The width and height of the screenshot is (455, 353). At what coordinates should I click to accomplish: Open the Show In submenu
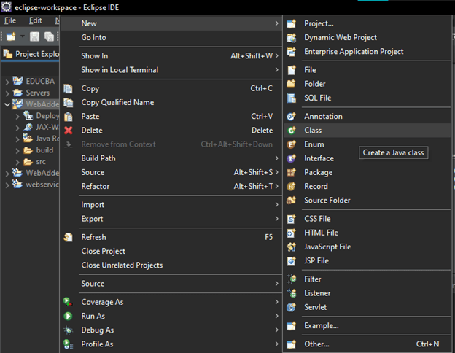[171, 55]
